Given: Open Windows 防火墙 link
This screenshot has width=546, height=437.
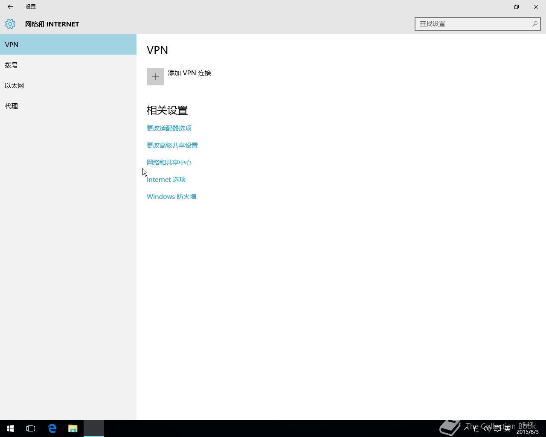Looking at the screenshot, I should point(171,196).
